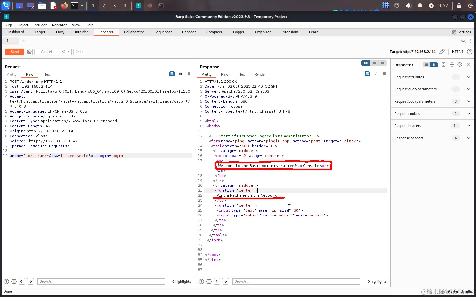Screen dimensions: 476x297
Task: Open Response search settings gear
Action: (209, 281)
